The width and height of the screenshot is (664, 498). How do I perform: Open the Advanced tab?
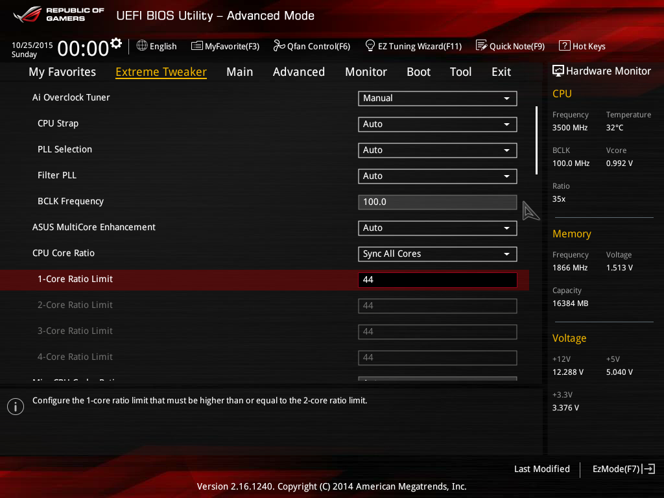coord(298,72)
